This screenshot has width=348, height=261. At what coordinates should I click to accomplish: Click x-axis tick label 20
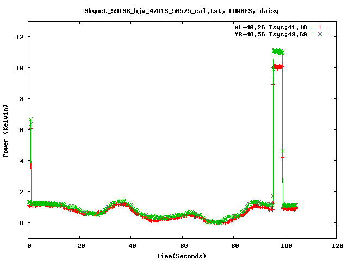click(81, 246)
